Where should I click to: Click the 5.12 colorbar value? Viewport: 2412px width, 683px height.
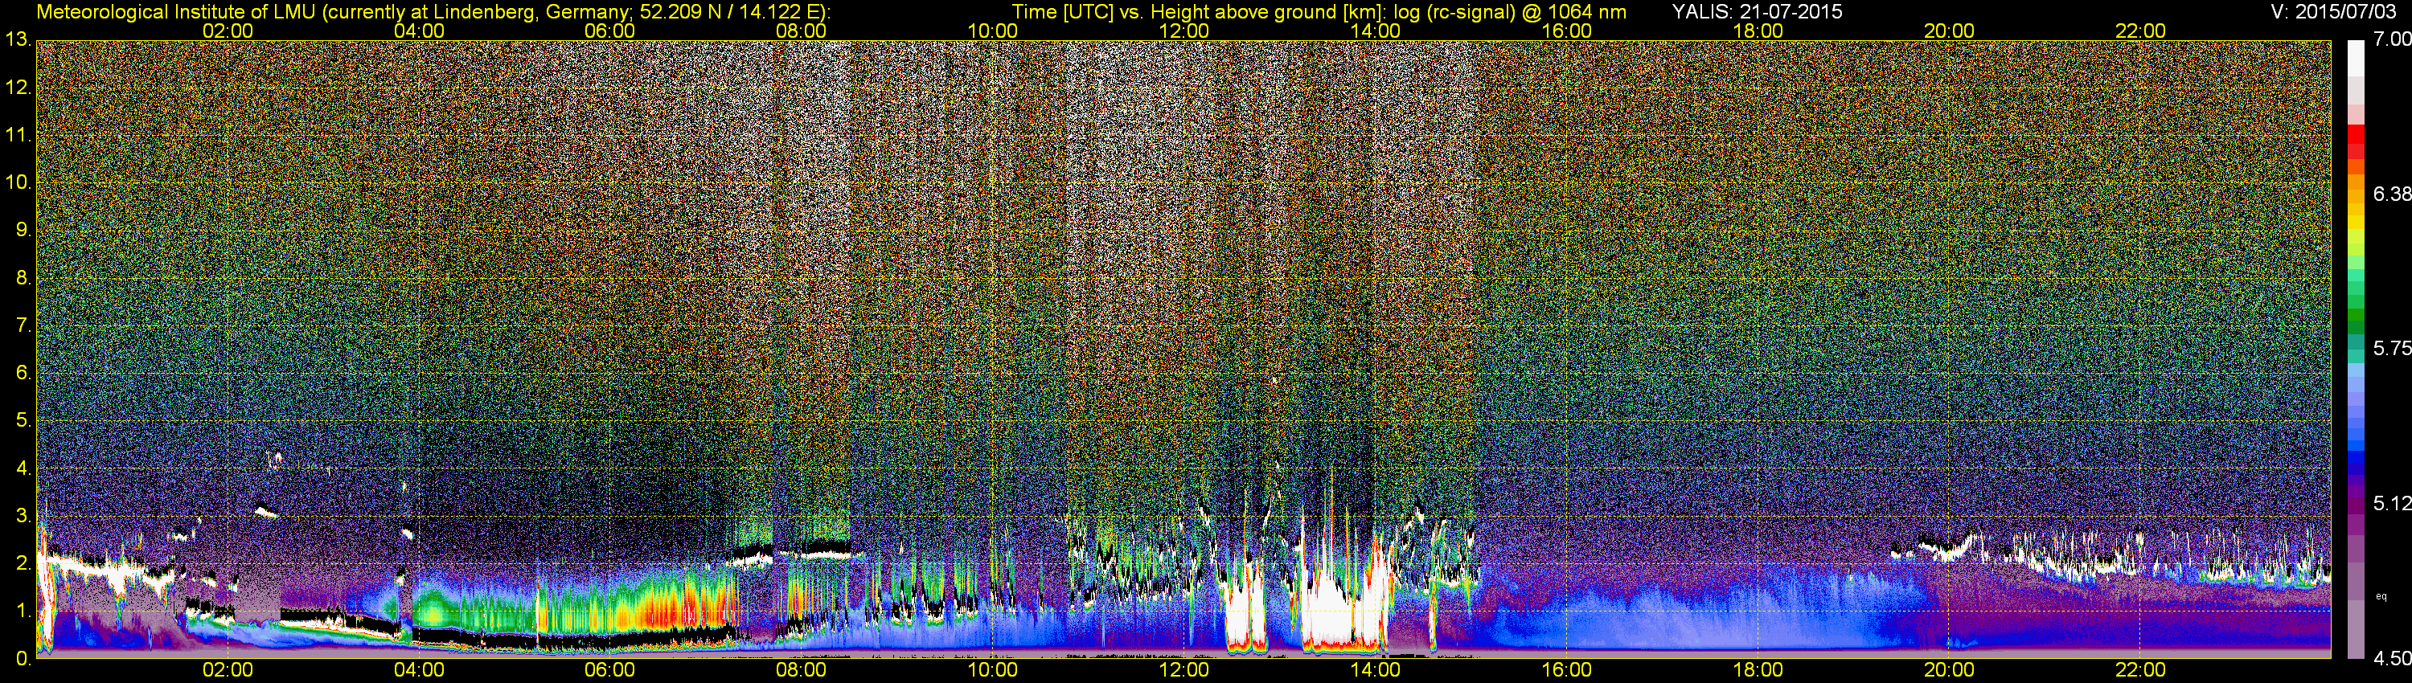tap(2393, 503)
